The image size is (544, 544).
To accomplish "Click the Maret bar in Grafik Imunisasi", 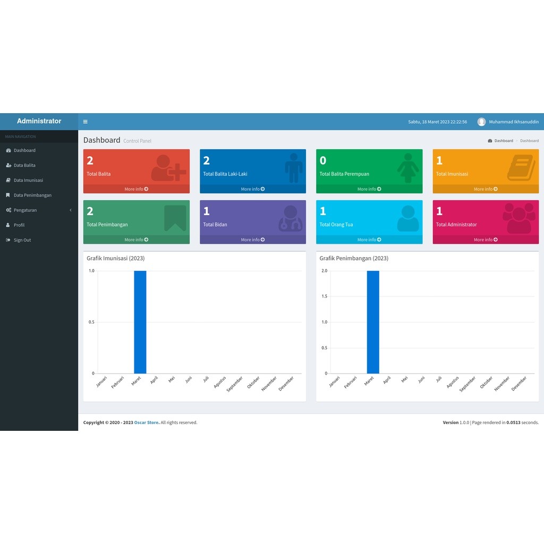I will tap(140, 322).
